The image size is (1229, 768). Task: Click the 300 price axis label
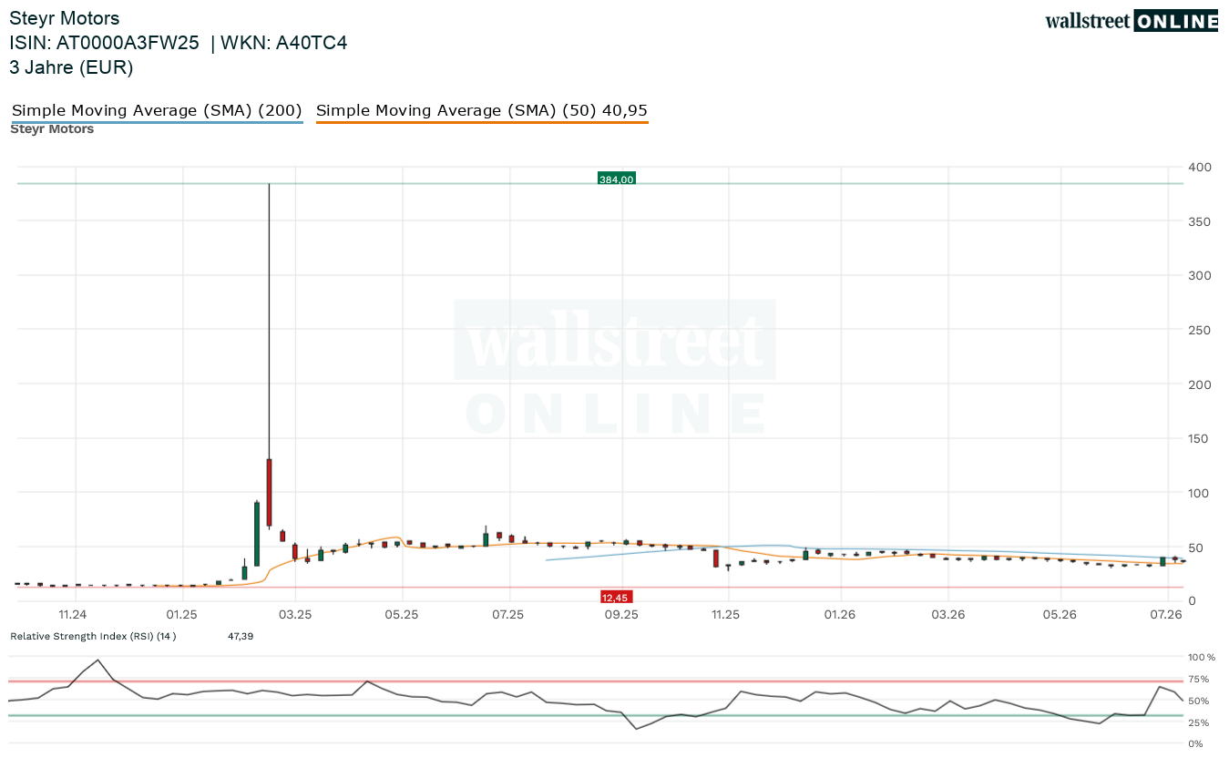click(x=1200, y=276)
